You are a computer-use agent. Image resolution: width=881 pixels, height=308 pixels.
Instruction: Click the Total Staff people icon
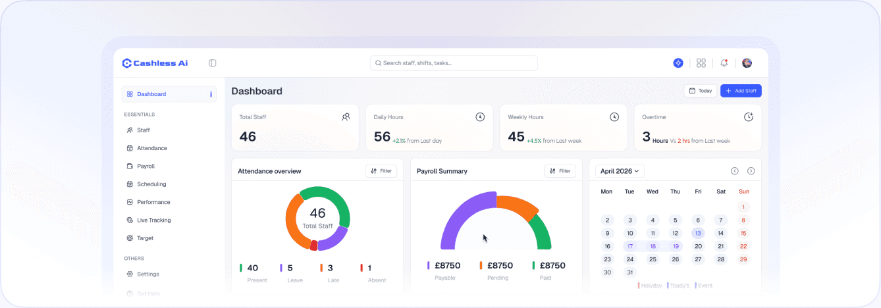tap(346, 117)
